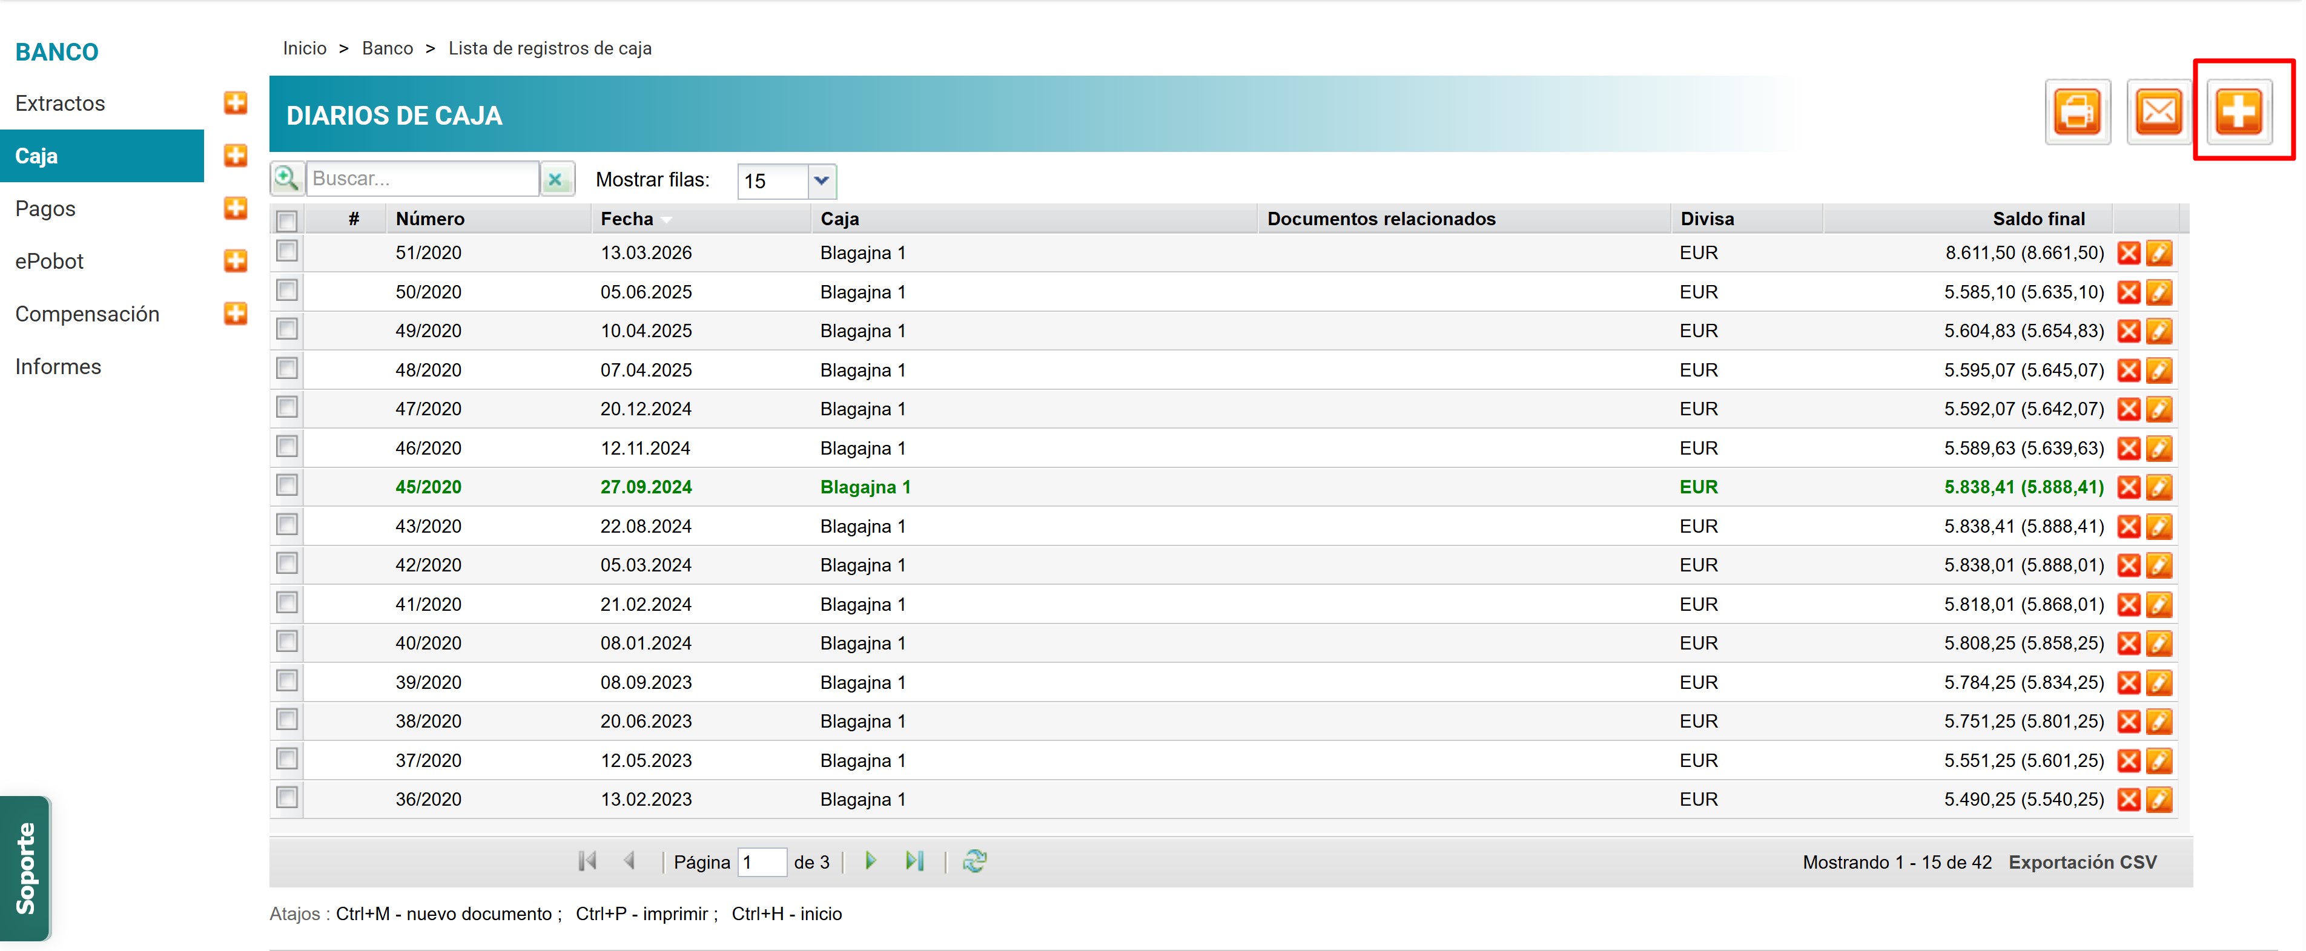
Task: Click the magnifier search icon
Action: [x=286, y=179]
